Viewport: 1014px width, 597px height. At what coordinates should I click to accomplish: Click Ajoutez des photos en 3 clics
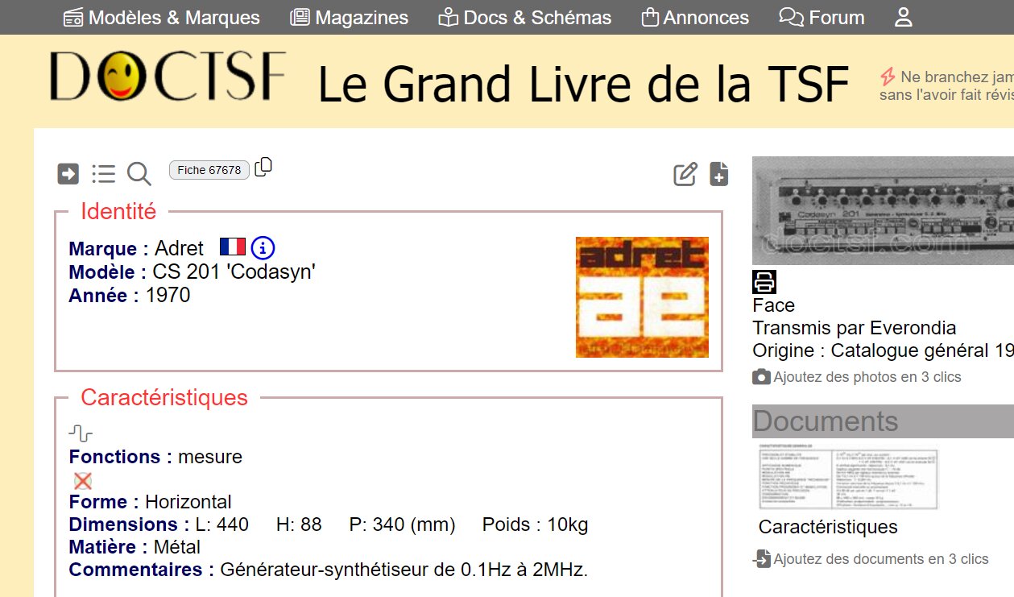tap(867, 377)
